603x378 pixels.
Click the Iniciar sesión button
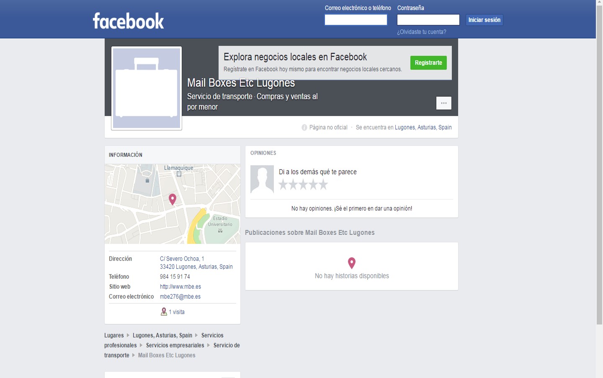(484, 20)
